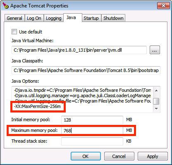Click the Java Options scroll down arrow
This screenshot has height=165, width=172.
tap(156, 108)
